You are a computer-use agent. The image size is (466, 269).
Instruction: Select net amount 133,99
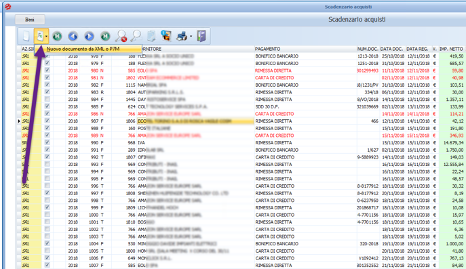coord(457,106)
